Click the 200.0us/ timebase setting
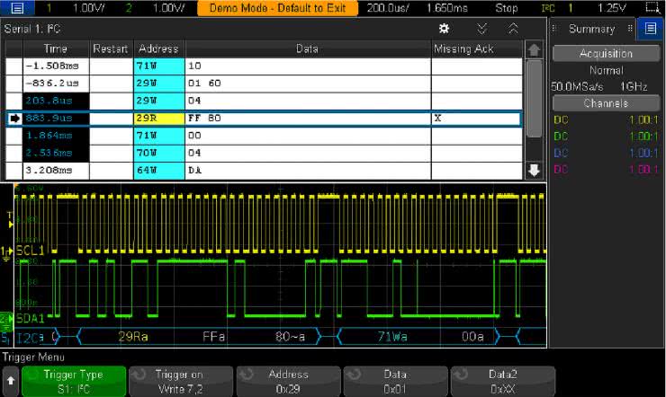 click(389, 7)
